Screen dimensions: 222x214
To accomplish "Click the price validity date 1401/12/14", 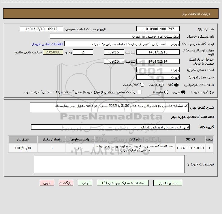I will click(158, 61).
